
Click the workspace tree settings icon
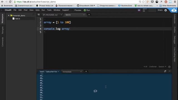[34, 14]
